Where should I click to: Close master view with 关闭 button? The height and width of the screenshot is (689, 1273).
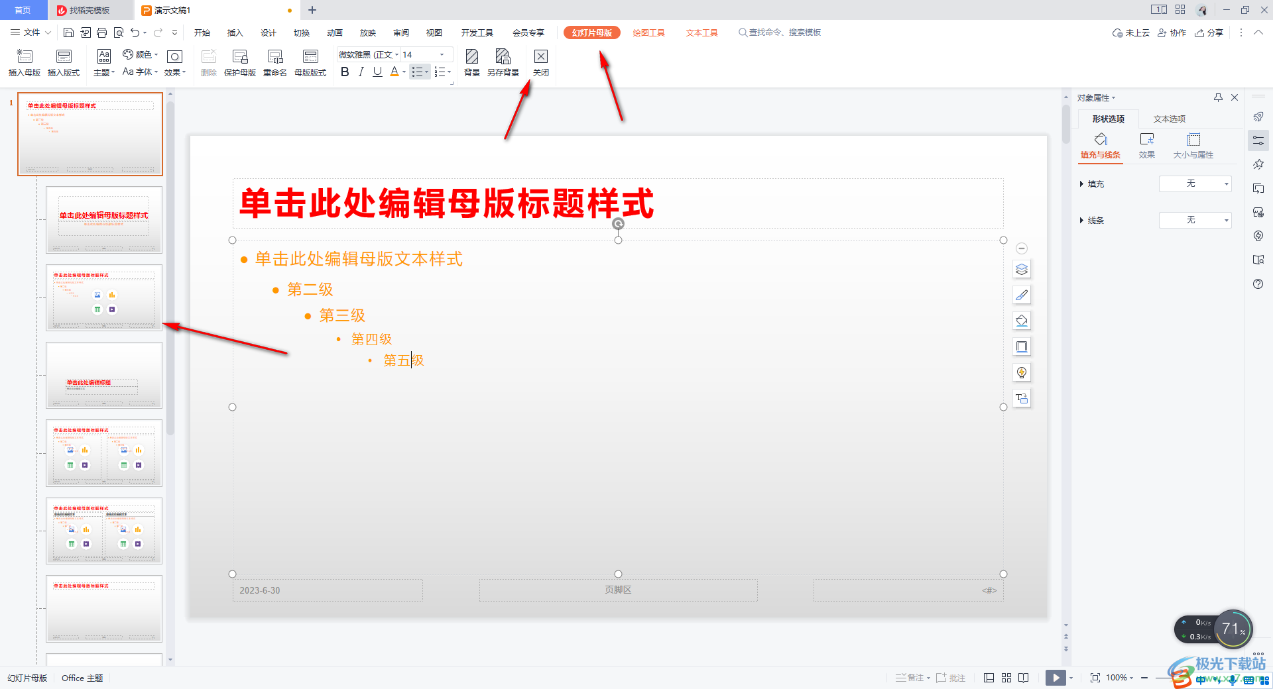tap(541, 63)
